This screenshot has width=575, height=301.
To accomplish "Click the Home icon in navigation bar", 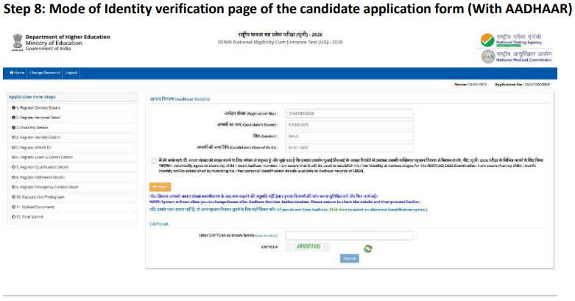I will click(x=17, y=73).
